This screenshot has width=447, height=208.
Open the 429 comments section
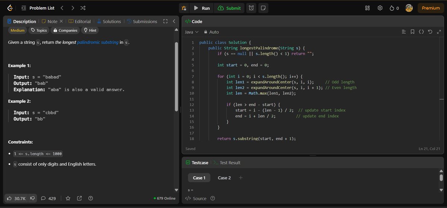tap(48, 198)
